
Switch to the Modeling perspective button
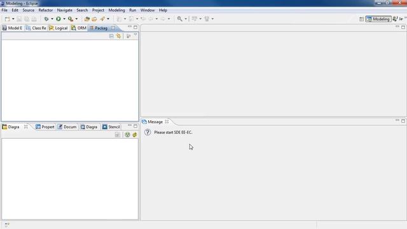(x=378, y=19)
